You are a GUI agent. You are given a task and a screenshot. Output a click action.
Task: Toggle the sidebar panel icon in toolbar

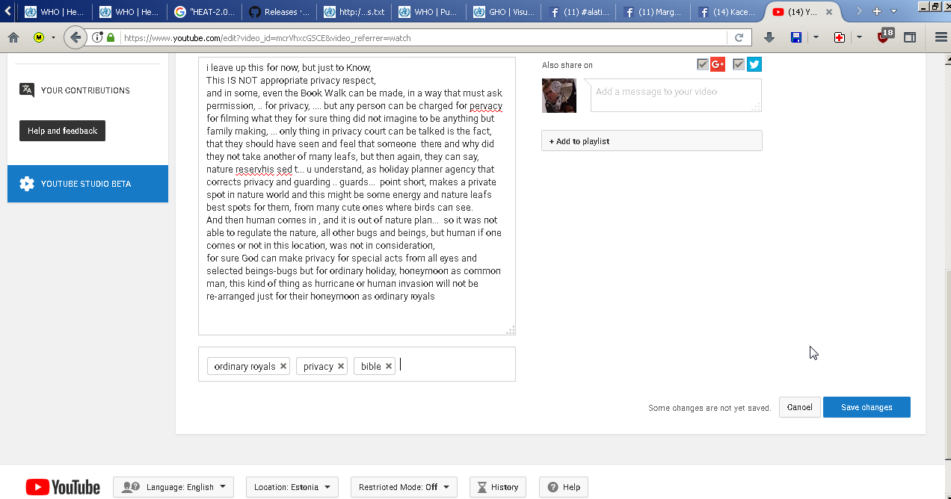coord(910,37)
